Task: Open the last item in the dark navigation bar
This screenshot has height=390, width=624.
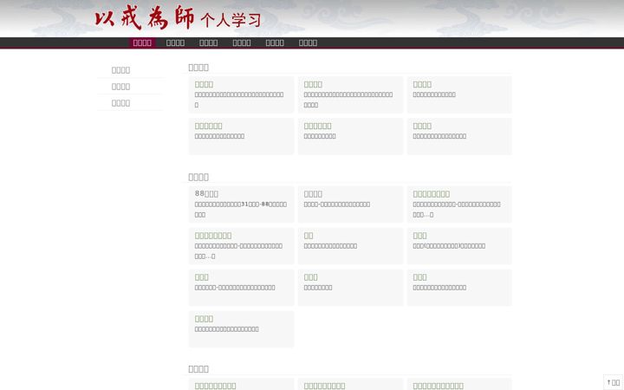Action: coord(308,42)
